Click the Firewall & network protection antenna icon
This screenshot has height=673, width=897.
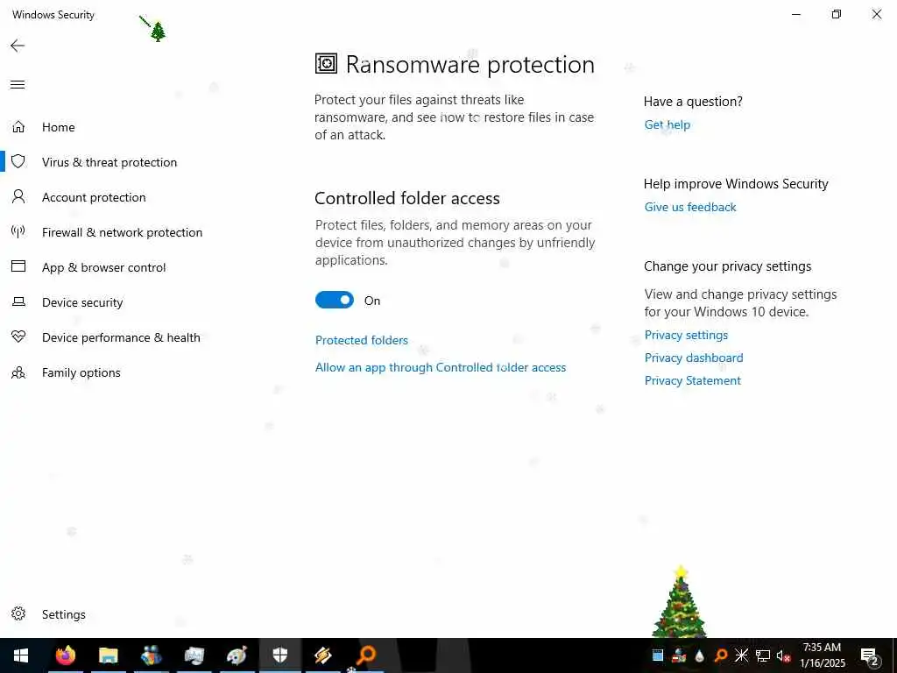[18, 231]
